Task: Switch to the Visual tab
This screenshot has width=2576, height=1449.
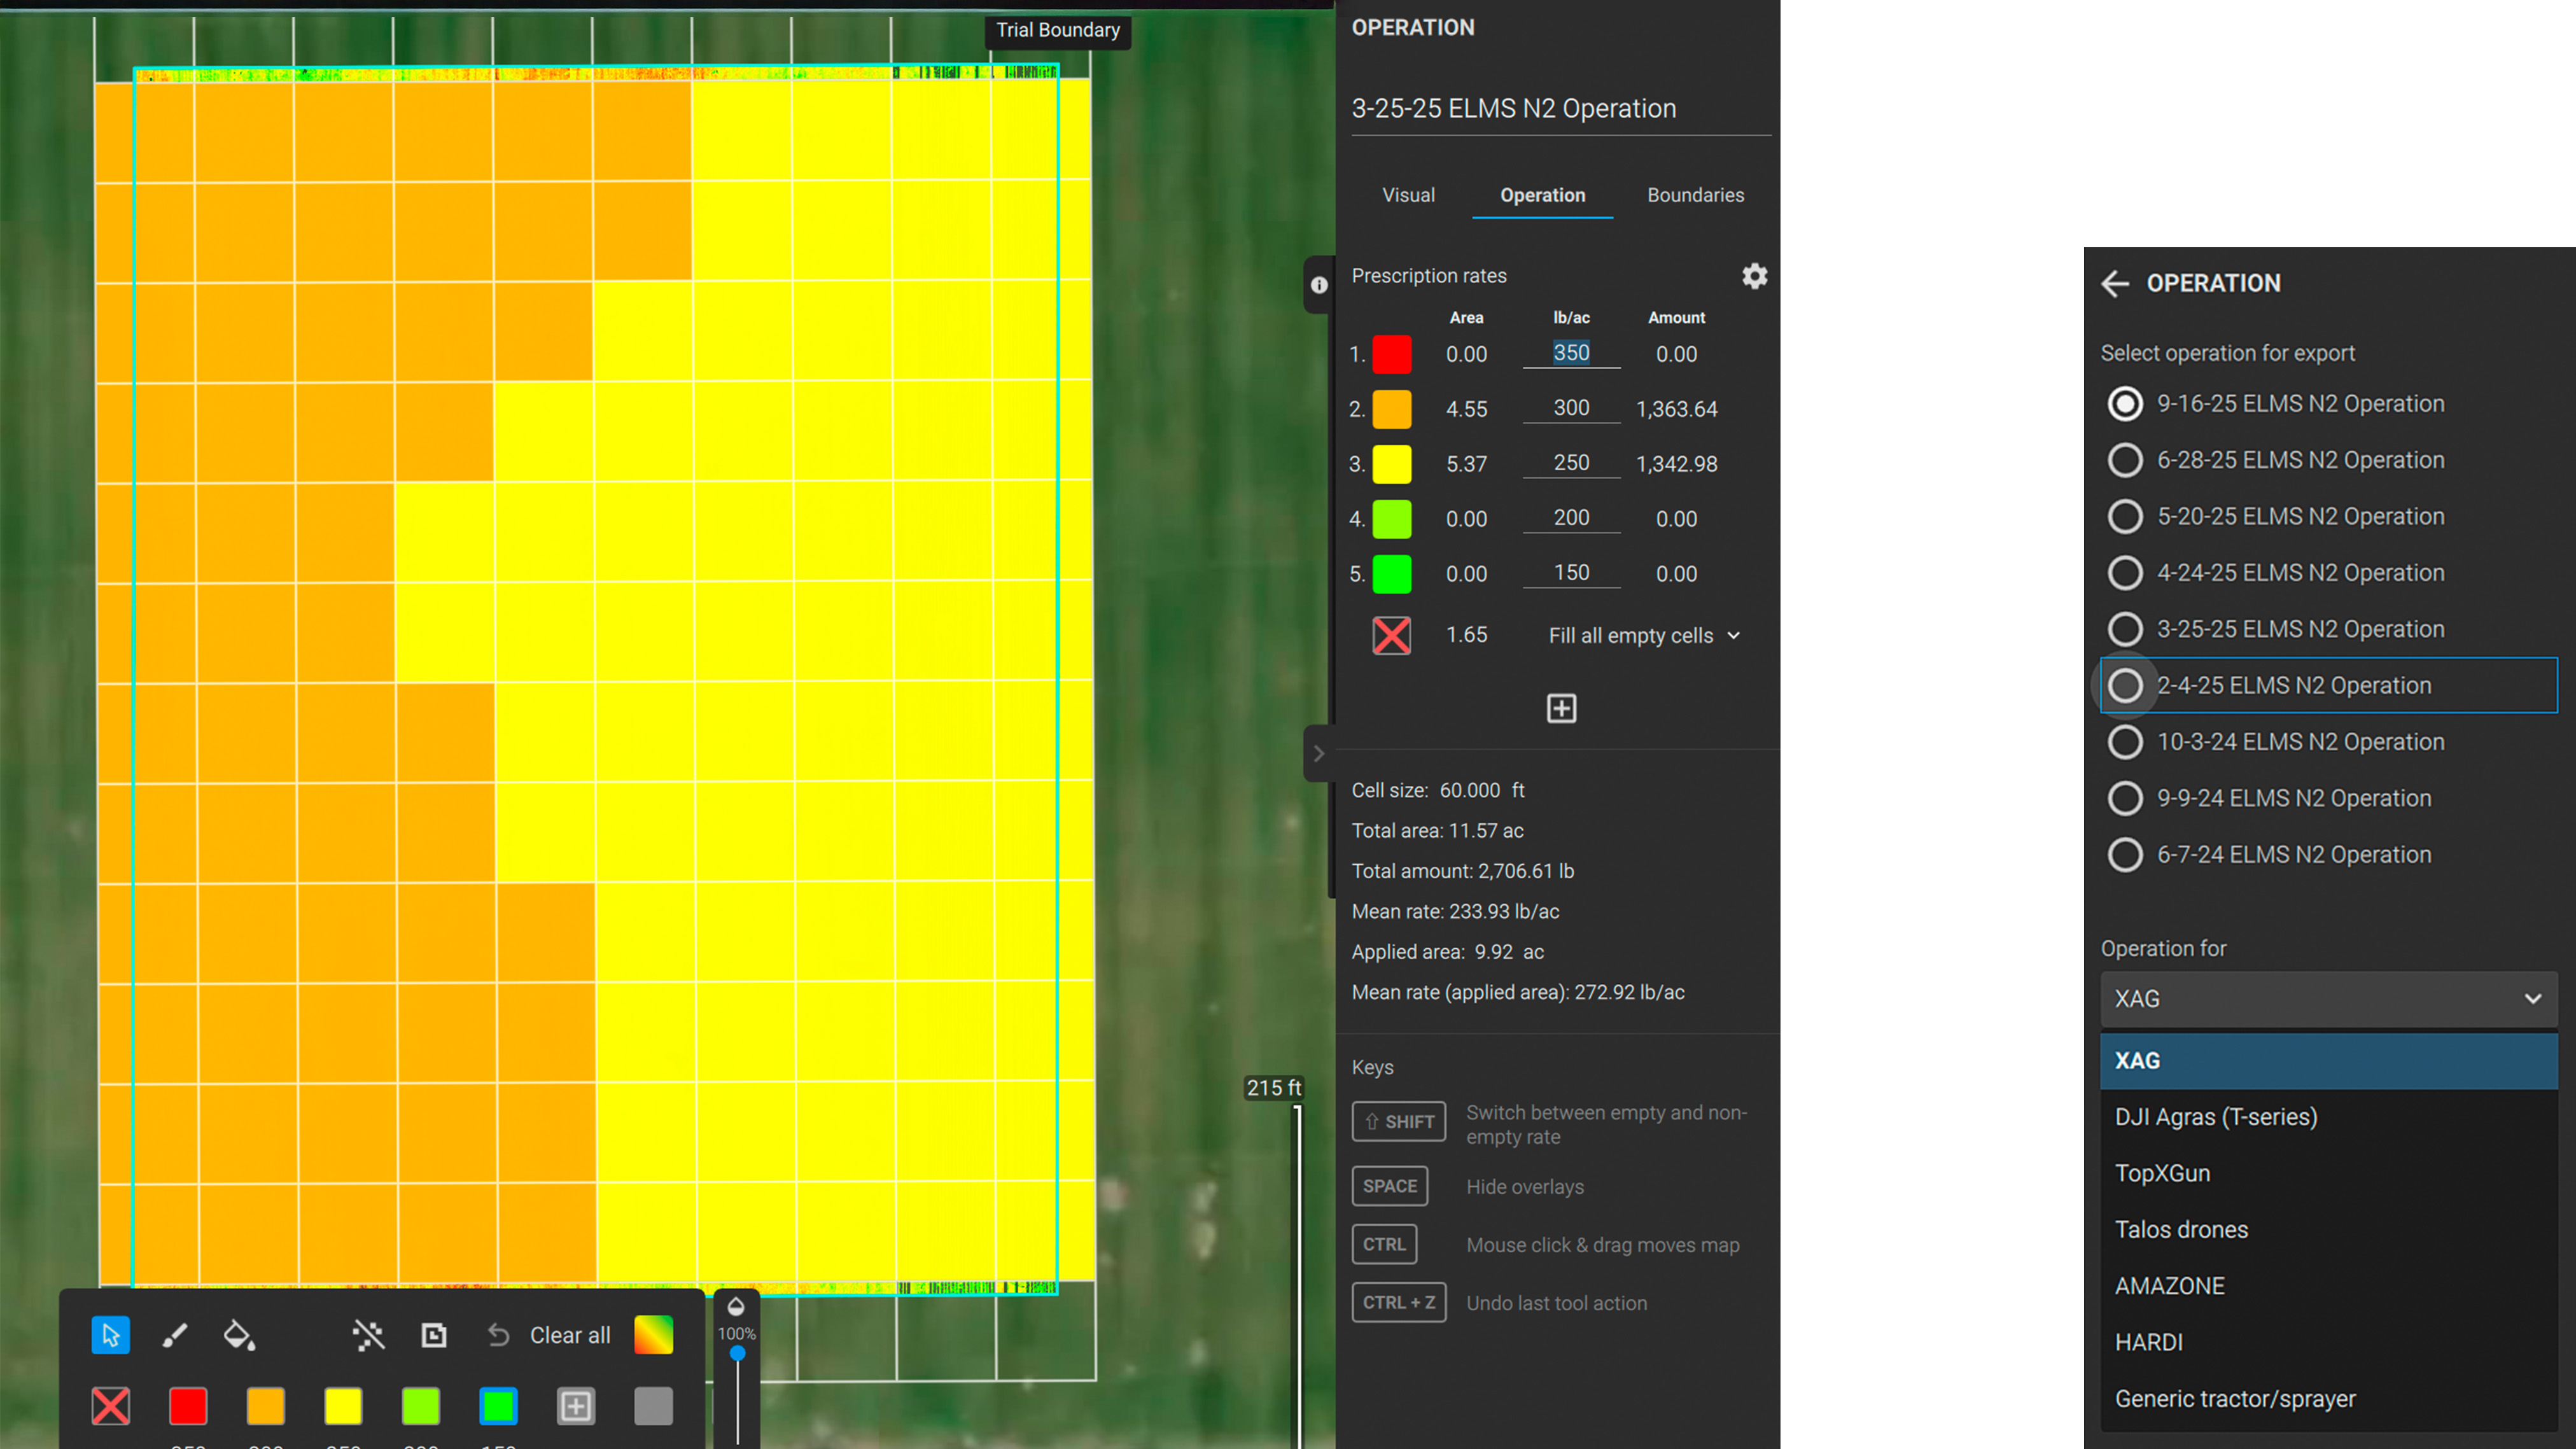Action: coord(1408,195)
